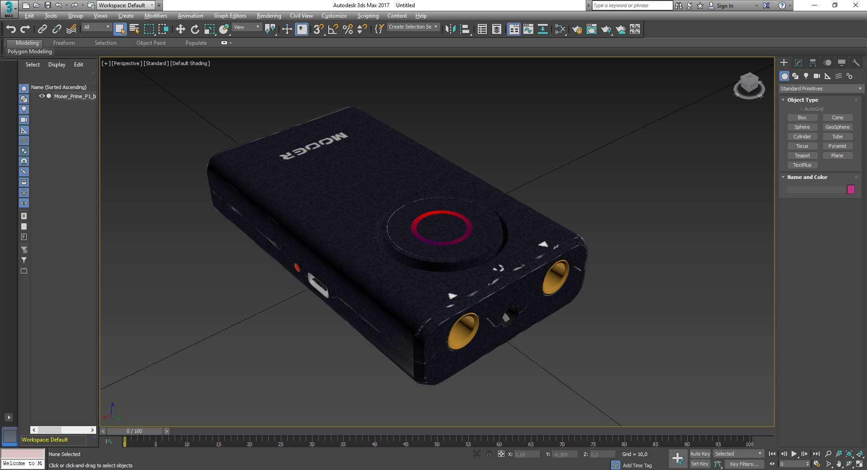
Task: Open the Selected key mode dropdown
Action: [x=738, y=454]
